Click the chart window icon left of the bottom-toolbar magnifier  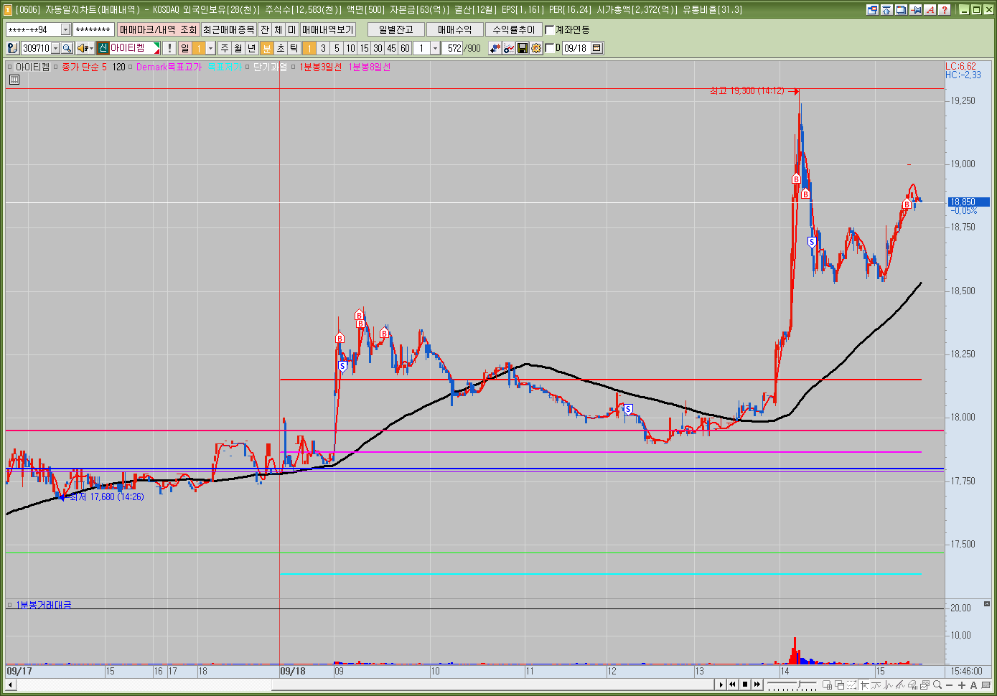[925, 685]
